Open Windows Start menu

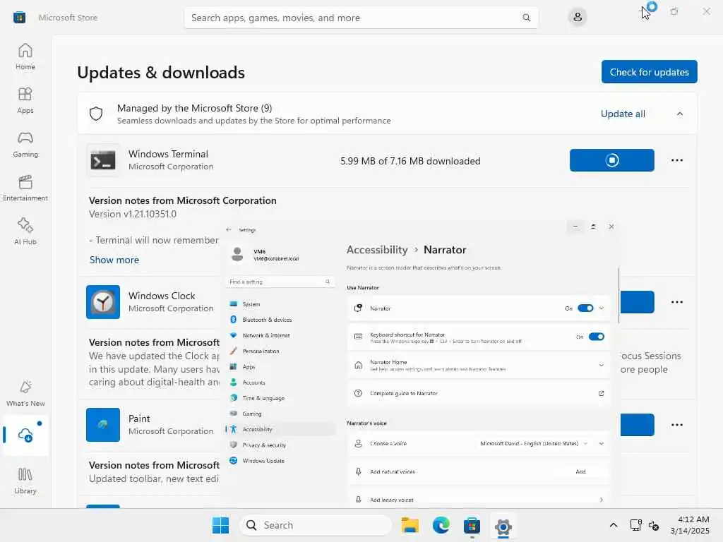click(x=220, y=525)
